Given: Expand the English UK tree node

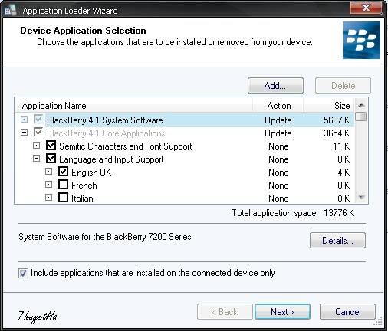Looking at the screenshot, I should pyautogui.click(x=48, y=172).
